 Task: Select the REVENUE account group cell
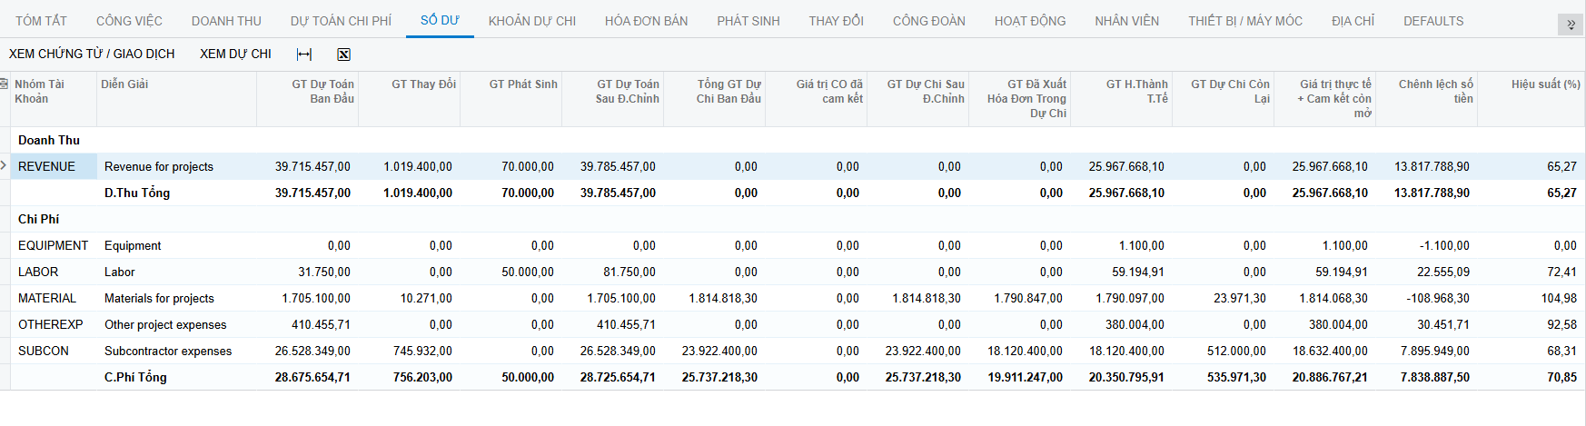pyautogui.click(x=53, y=166)
